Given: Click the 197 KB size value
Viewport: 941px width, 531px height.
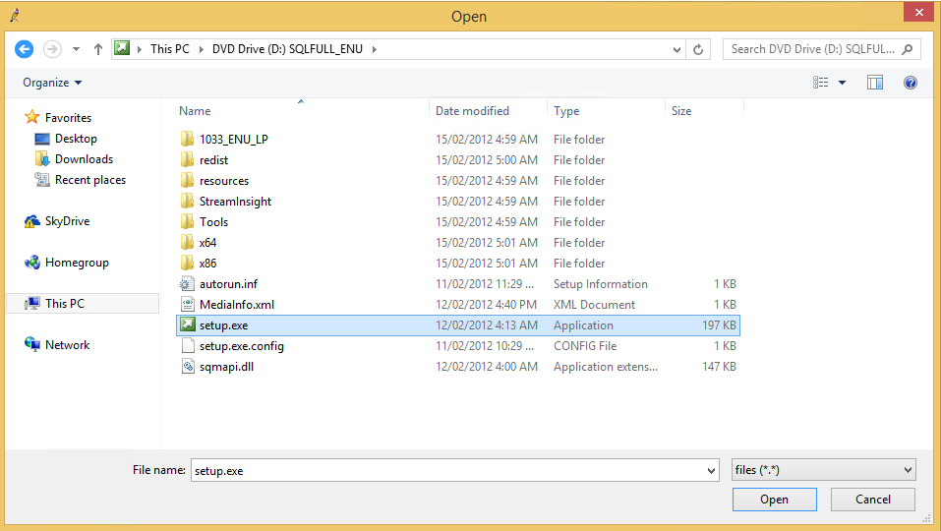Looking at the screenshot, I should point(719,325).
